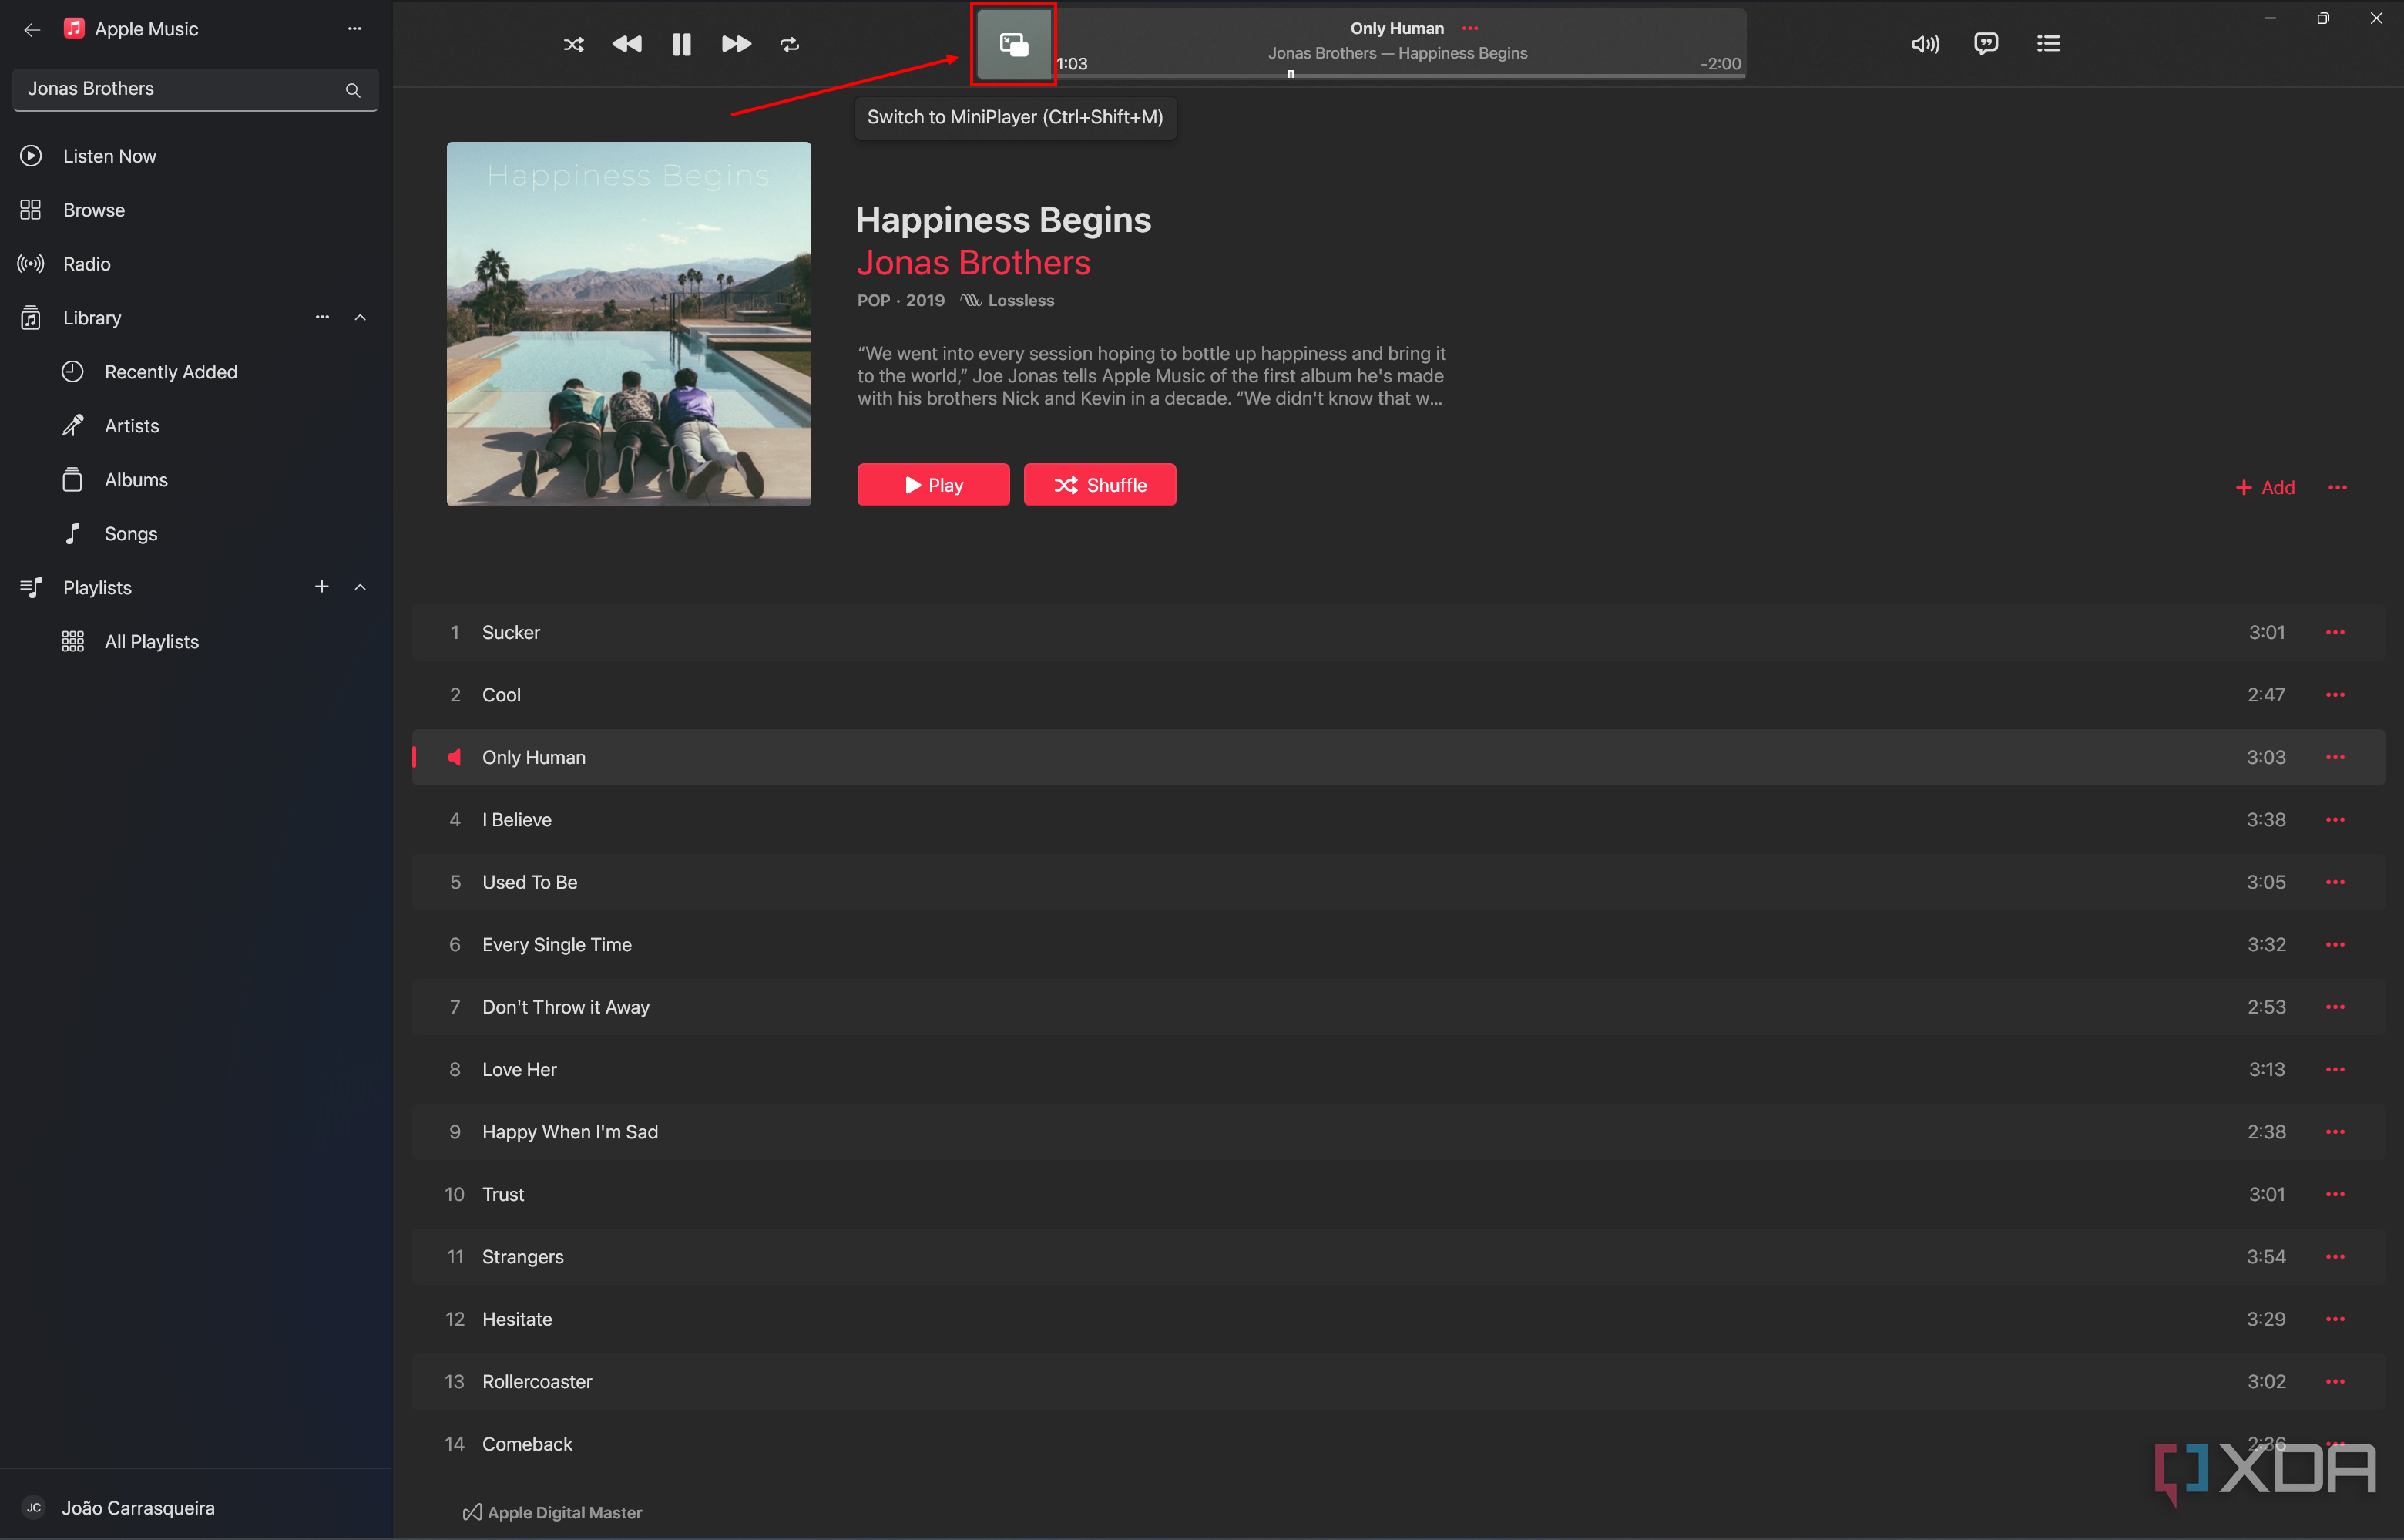This screenshot has width=2404, height=1540.
Task: Select Songs in the sidebar
Action: click(131, 533)
